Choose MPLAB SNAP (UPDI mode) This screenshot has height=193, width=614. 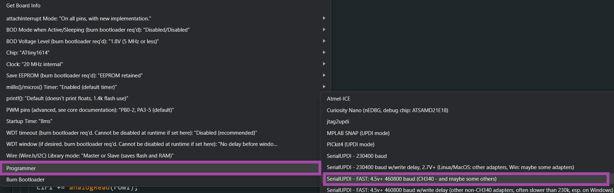[358, 133]
